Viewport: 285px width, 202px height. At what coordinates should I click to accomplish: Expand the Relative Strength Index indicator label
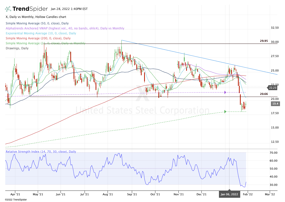coord(41,151)
